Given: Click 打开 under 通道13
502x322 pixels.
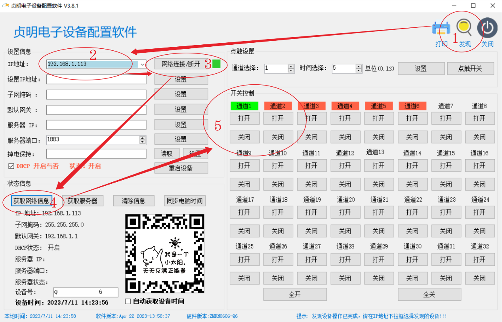Looking at the screenshot, I should (x=379, y=165).
